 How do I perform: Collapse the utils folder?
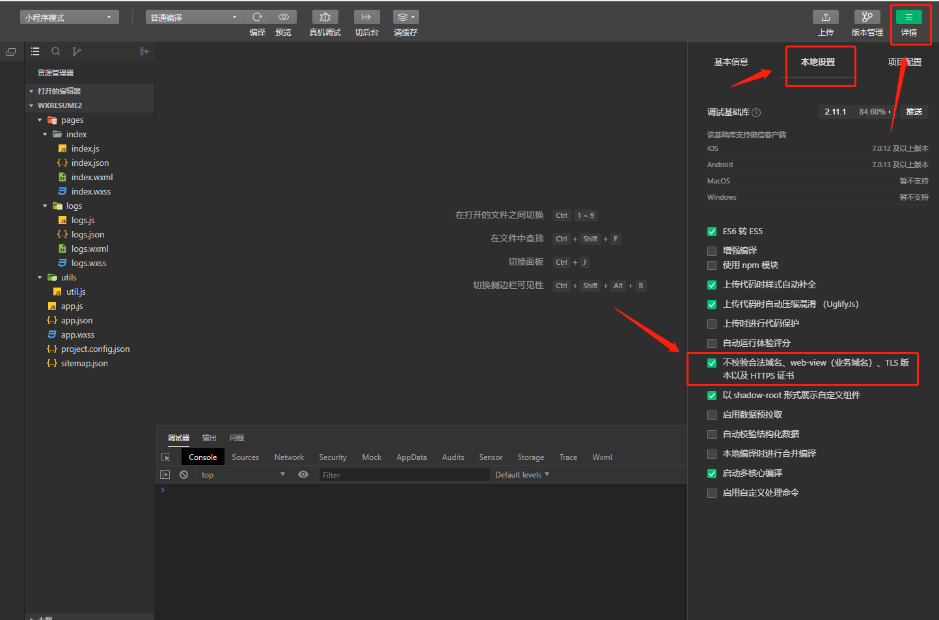[40, 278]
